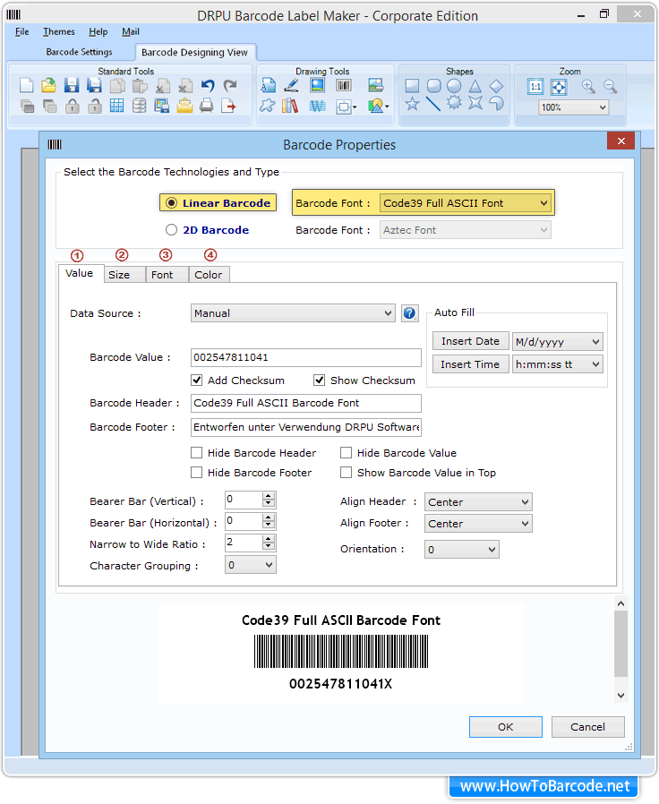Select the Rectangle shape

pyautogui.click(x=412, y=86)
